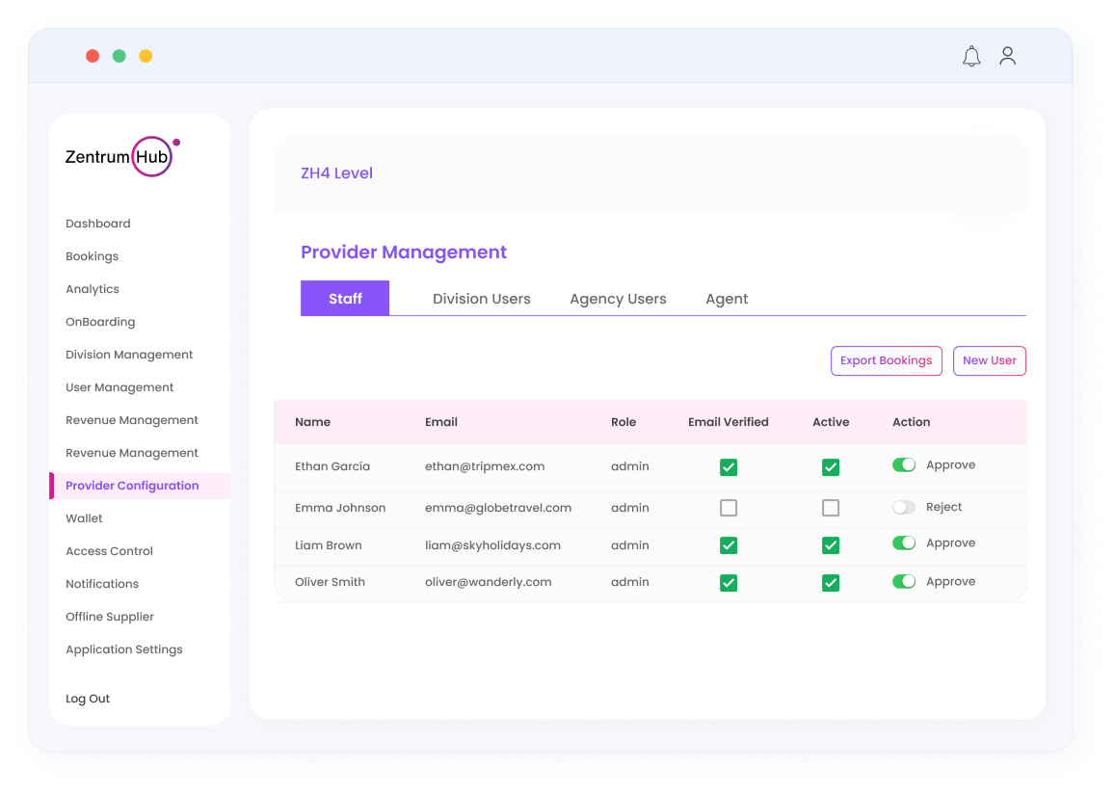
Task: Open Access Control from the sidebar
Action: click(109, 551)
